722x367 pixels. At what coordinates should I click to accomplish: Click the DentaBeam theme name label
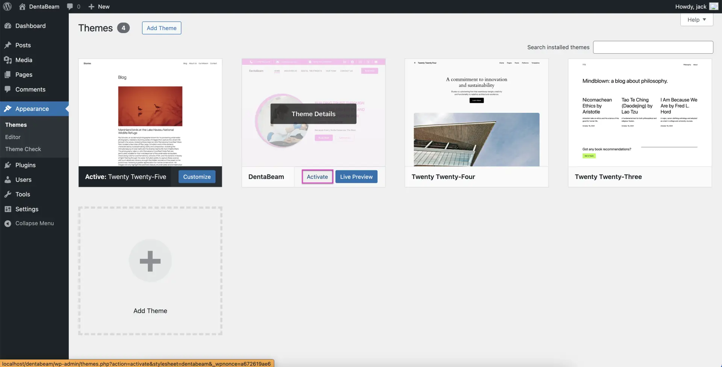266,177
